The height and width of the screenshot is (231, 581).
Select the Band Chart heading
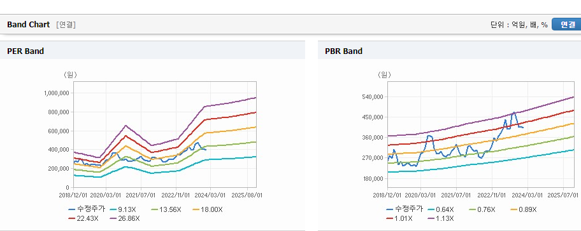pos(28,25)
